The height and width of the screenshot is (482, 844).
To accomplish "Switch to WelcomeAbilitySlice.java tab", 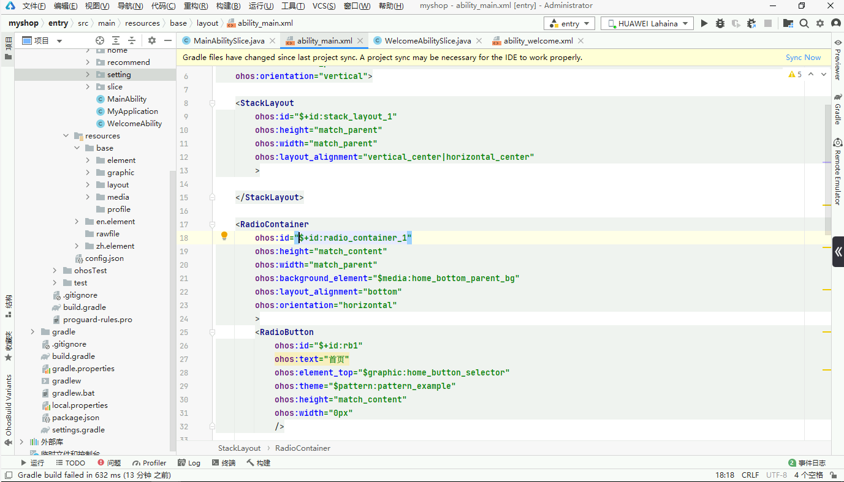I will (x=428, y=41).
